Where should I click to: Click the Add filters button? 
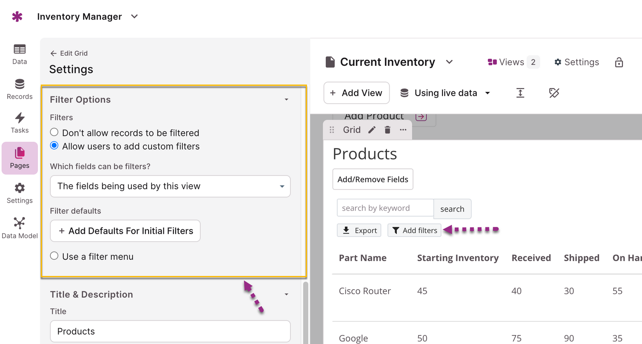(x=414, y=230)
